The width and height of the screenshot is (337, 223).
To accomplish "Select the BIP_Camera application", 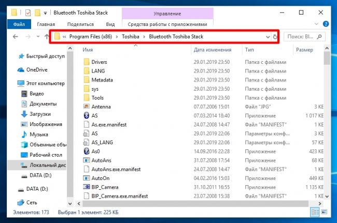I will 105,187.
